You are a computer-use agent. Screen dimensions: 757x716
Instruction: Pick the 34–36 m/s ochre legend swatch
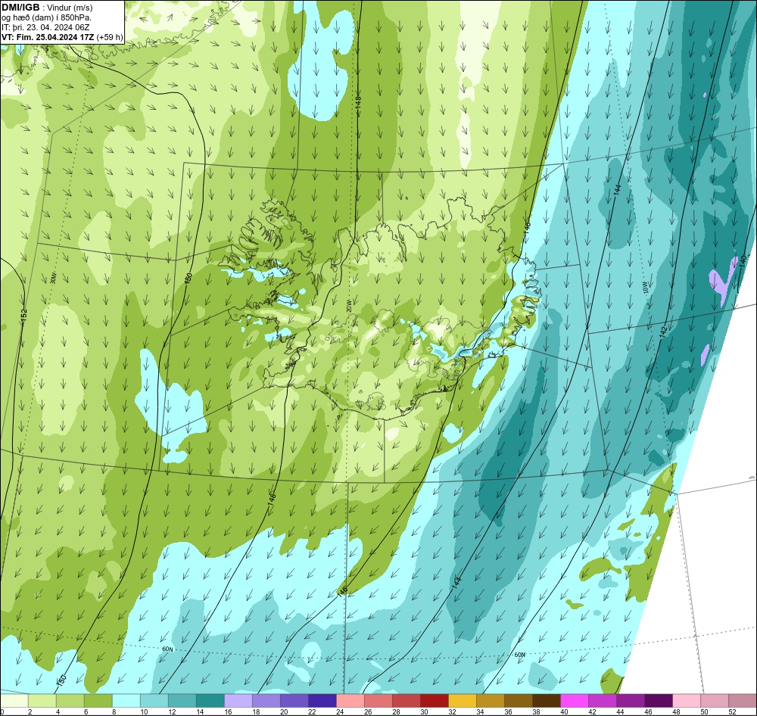[491, 701]
